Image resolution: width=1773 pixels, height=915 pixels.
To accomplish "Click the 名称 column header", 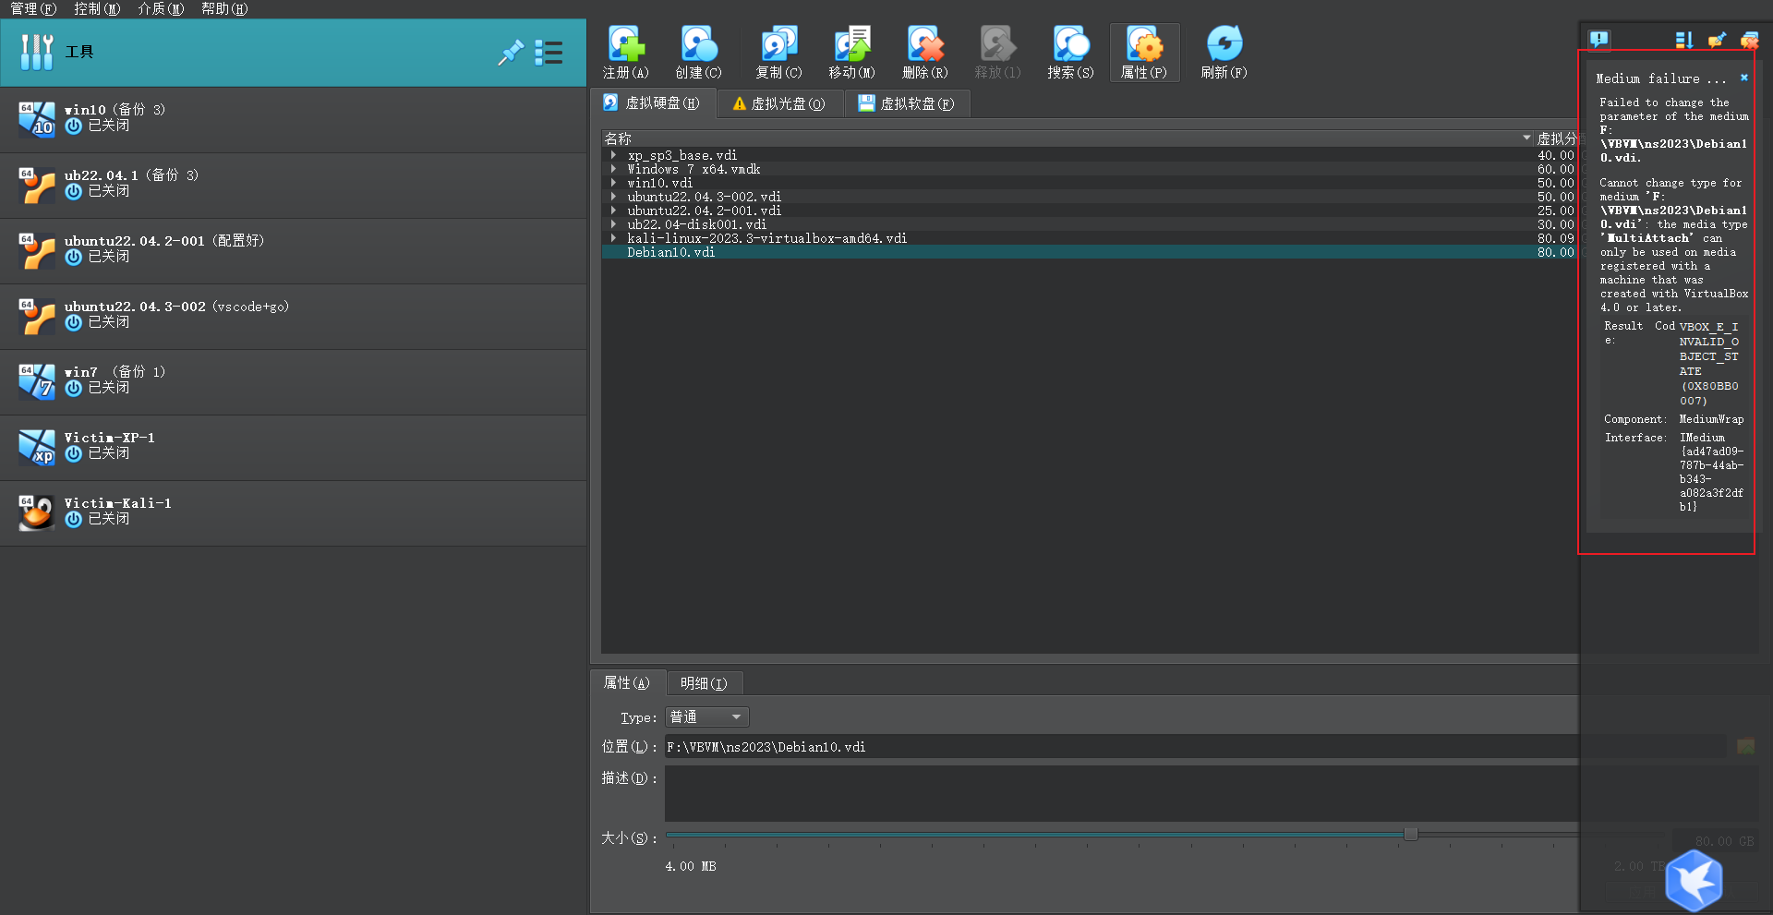I will pos(1067,138).
